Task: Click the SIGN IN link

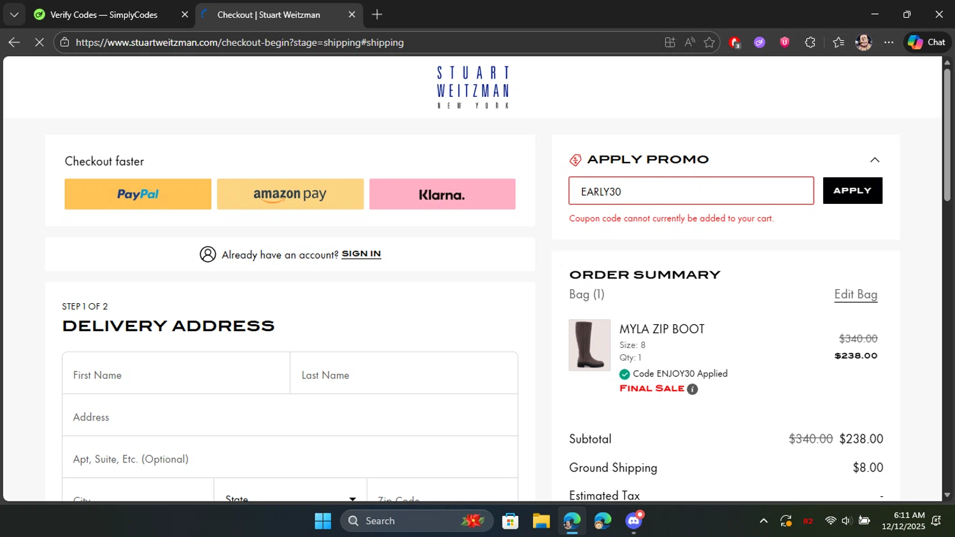Action: click(x=361, y=254)
